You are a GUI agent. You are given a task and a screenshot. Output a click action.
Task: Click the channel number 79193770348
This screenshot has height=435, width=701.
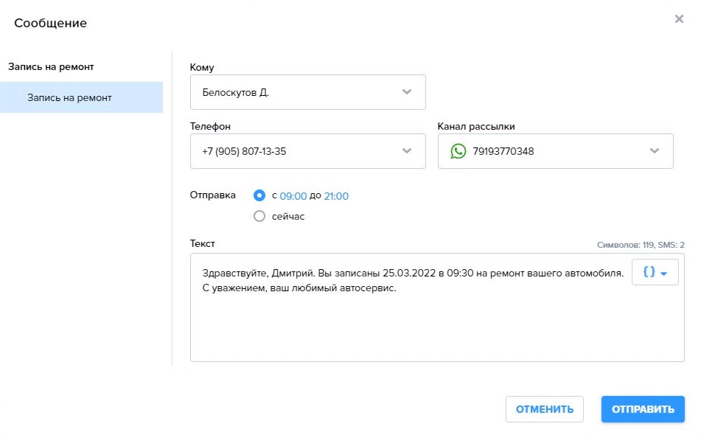503,151
